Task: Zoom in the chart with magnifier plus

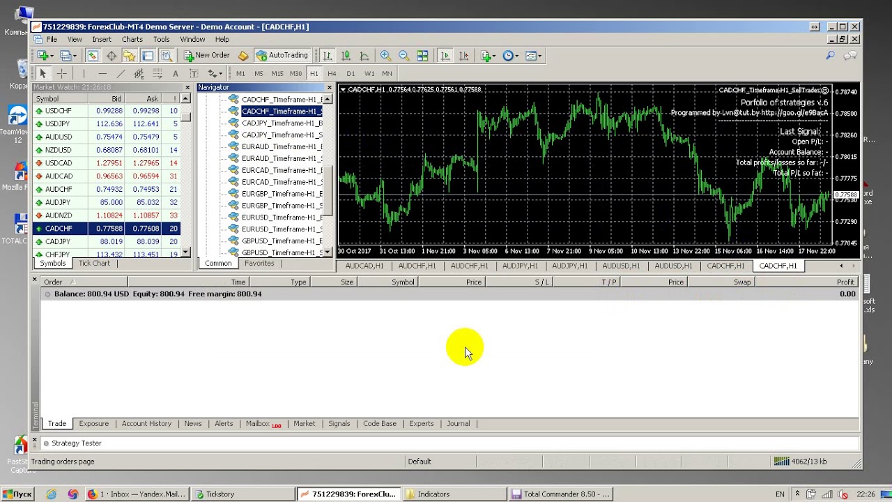Action: coord(385,56)
